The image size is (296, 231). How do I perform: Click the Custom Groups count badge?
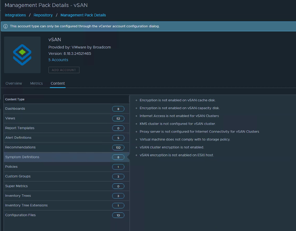tap(118, 176)
